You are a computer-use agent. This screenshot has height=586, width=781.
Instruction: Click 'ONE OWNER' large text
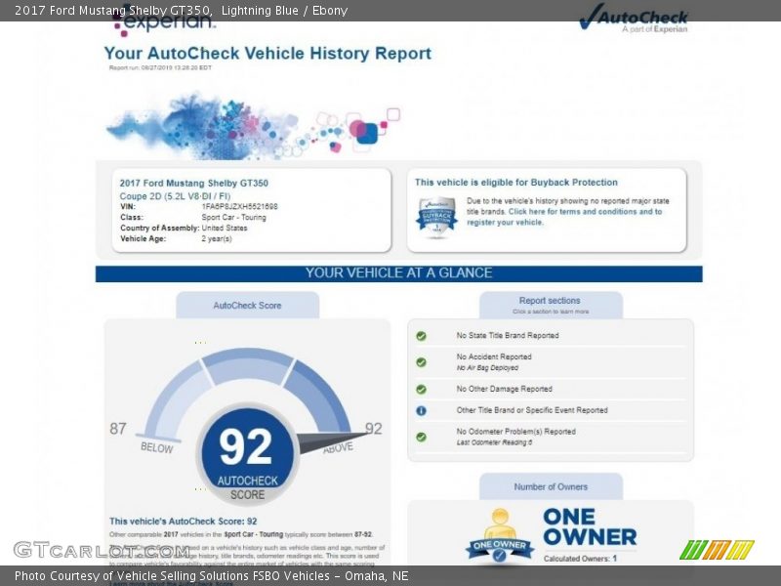[x=590, y=527]
